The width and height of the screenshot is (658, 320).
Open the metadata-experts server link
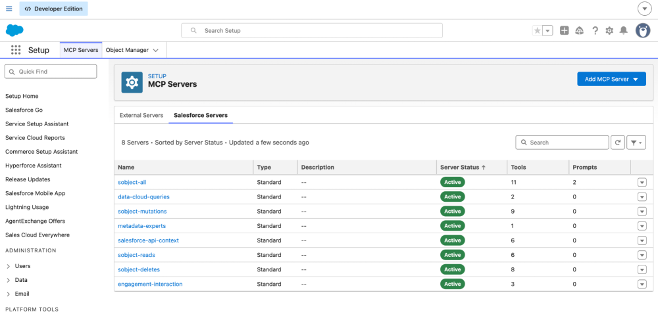coord(142,226)
